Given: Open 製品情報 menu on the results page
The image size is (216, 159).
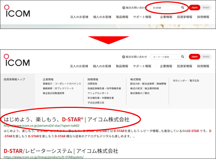Looking at the screenshot, I should click(122, 66).
